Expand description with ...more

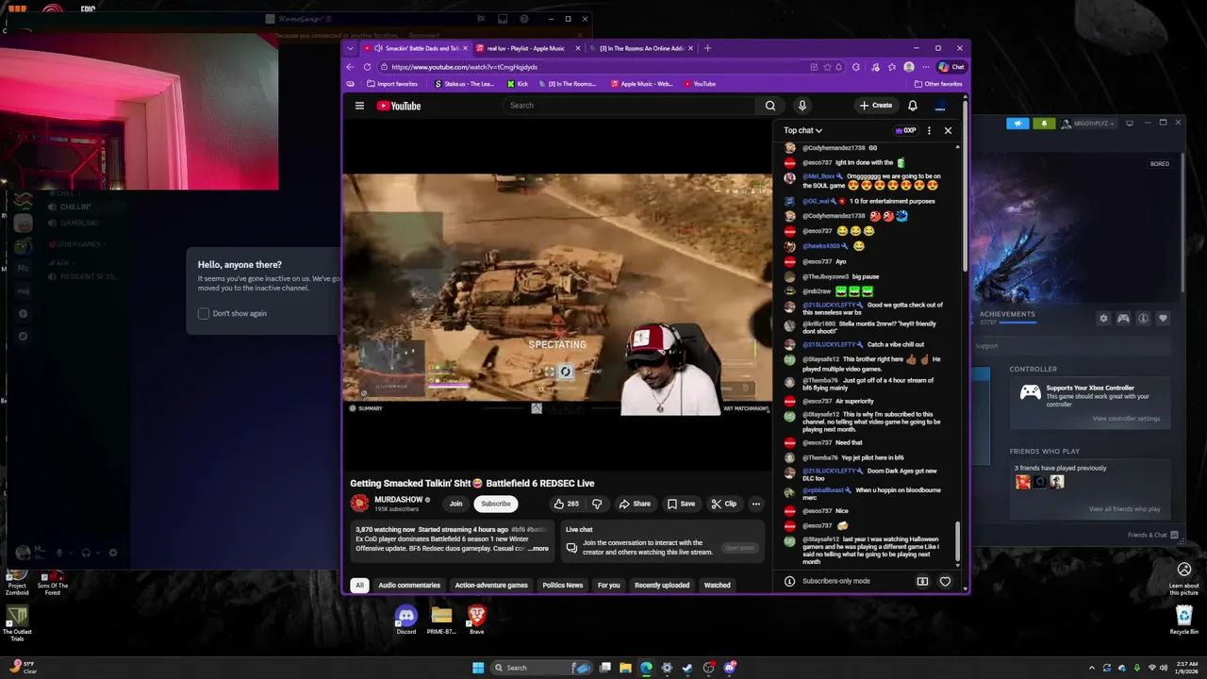point(538,549)
